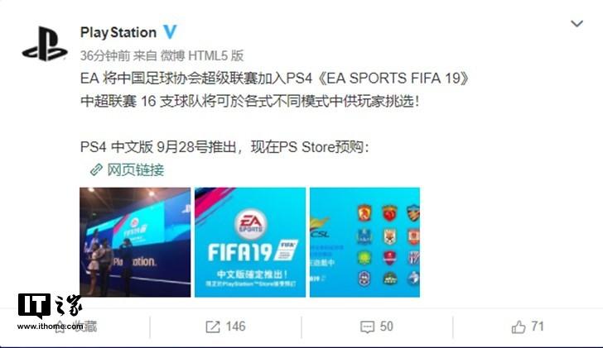Click the 36分钟前 timestamp

[x=105, y=56]
